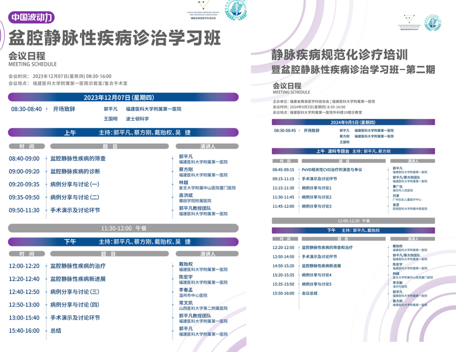Select the 盆腔静脉疾病的诊断 topic
The width and height of the screenshot is (456, 352).
tap(75, 171)
